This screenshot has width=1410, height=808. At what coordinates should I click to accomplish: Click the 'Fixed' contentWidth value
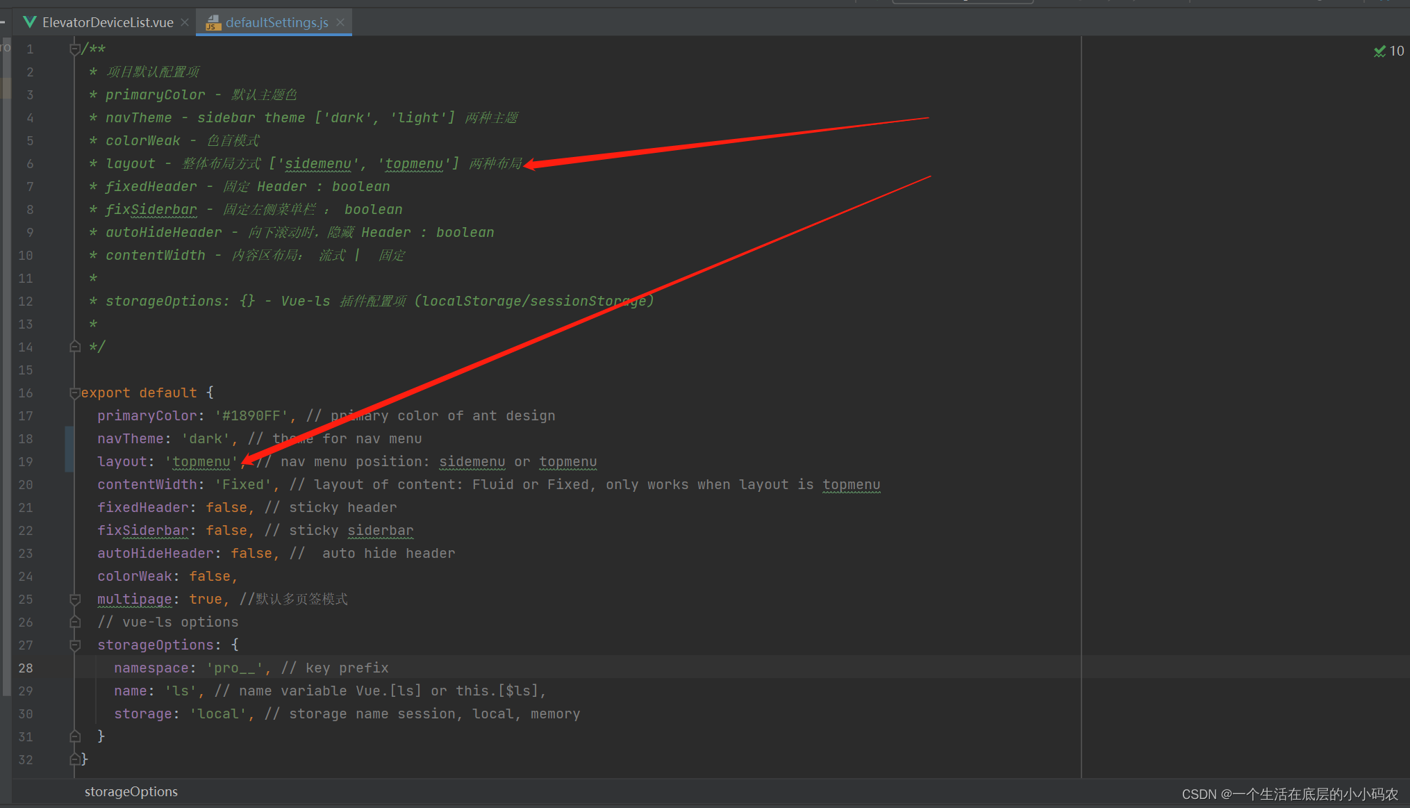[243, 484]
